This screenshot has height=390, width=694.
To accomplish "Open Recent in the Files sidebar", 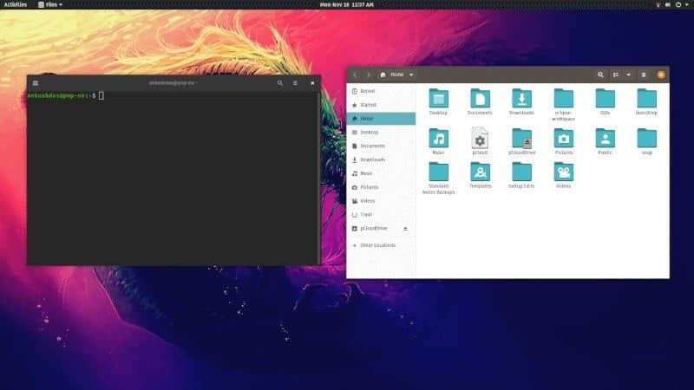I will click(x=367, y=90).
